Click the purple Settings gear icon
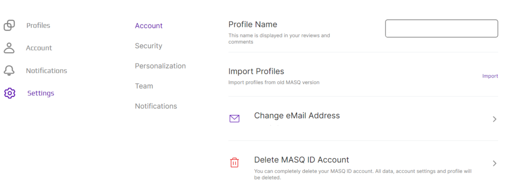514x189 pixels. point(10,93)
